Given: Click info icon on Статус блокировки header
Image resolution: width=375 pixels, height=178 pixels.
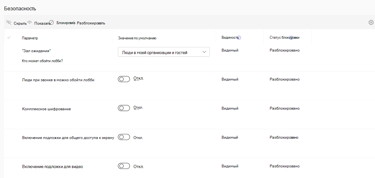Looking at the screenshot, I should (x=291, y=38).
